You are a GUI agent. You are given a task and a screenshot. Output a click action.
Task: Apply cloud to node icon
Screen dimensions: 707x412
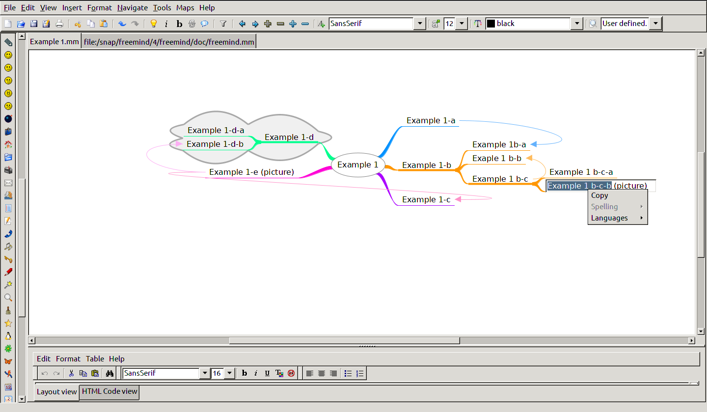[x=204, y=24]
